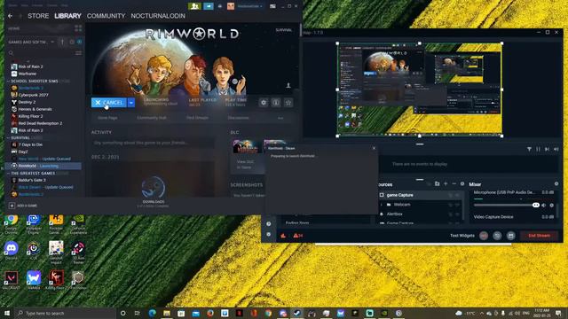This screenshot has height=319, width=568.
Task: Mute the Microphone in the Mixer
Action: tap(544, 205)
